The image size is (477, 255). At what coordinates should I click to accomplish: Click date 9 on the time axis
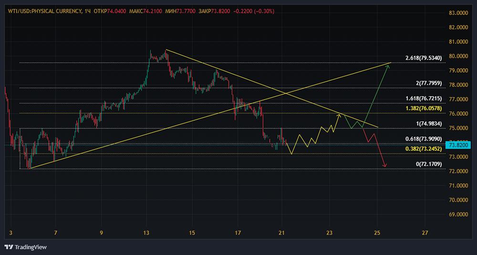pyautogui.click(x=101, y=233)
